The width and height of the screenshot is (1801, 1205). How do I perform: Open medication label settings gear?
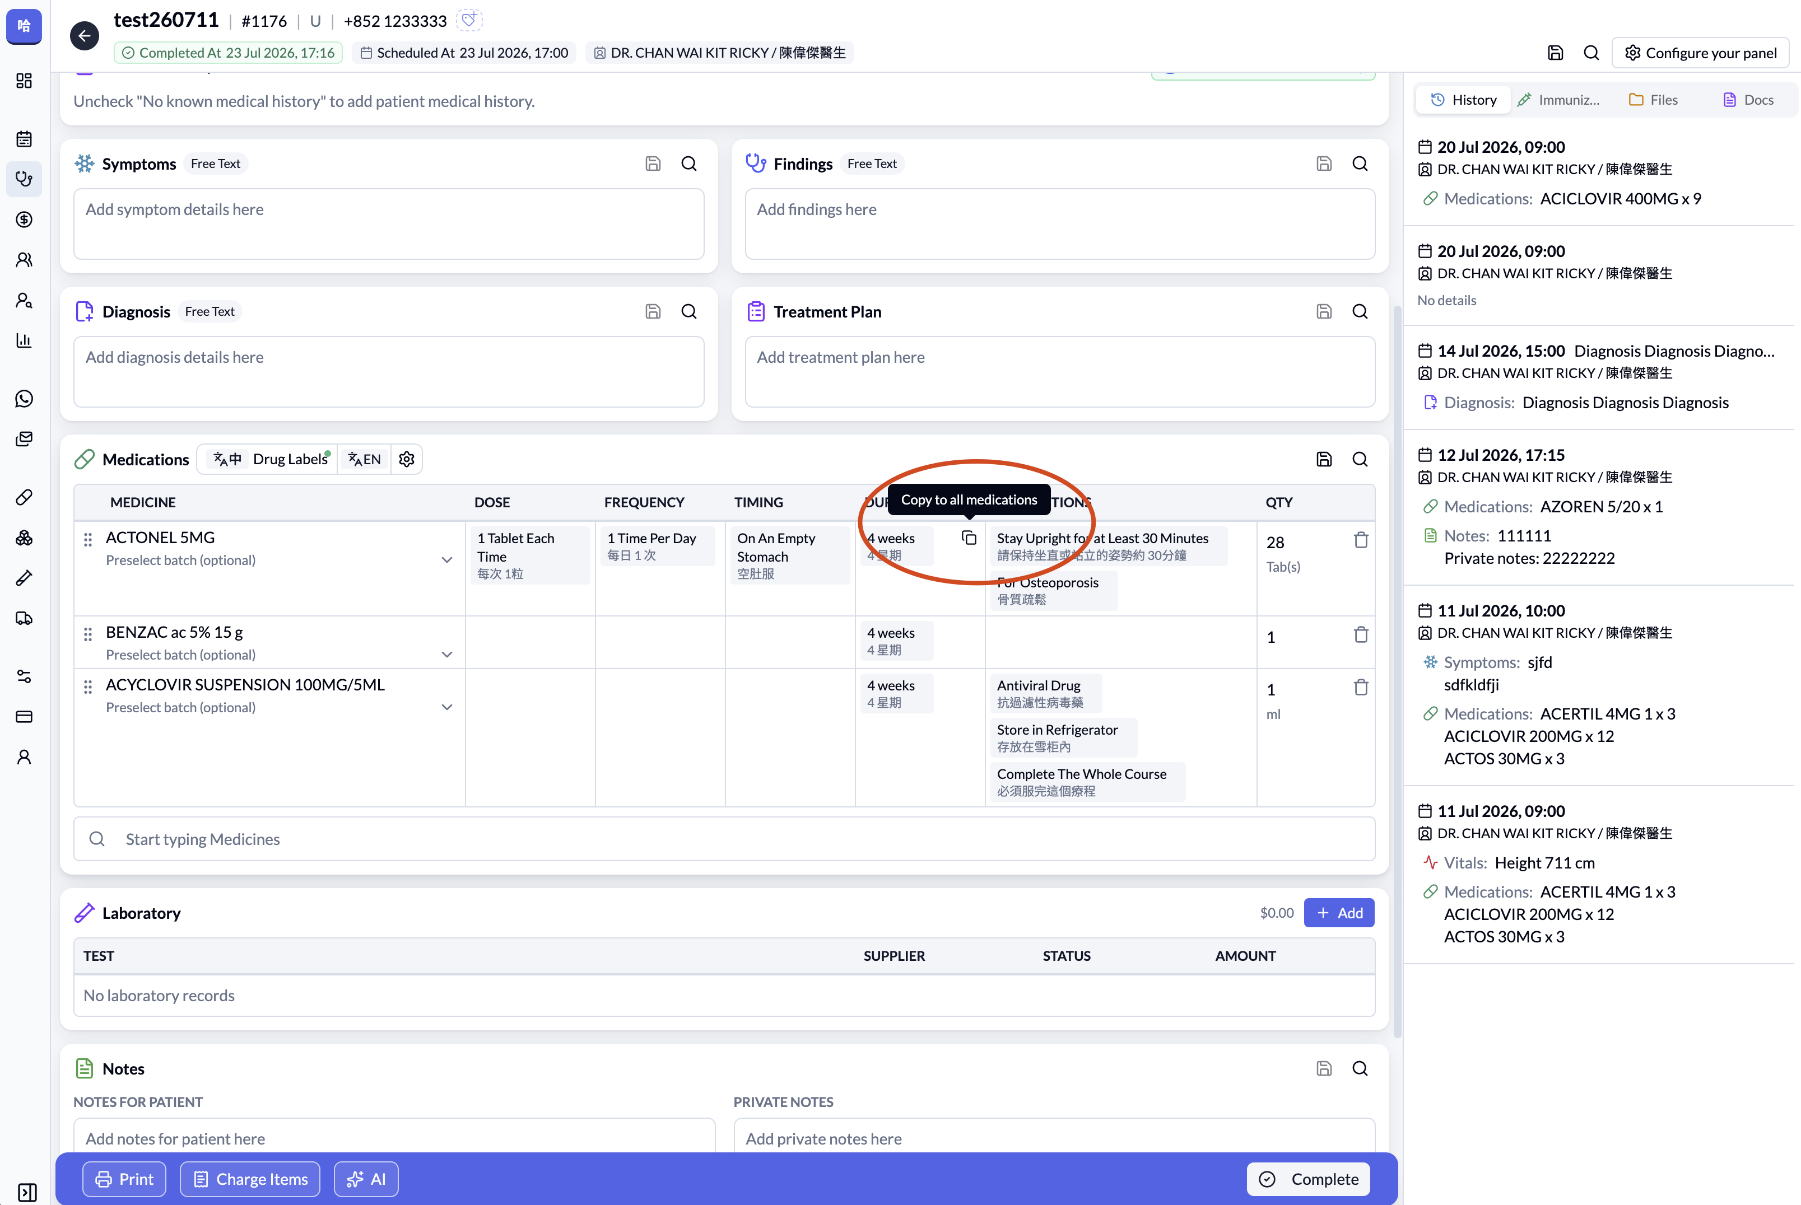click(x=407, y=459)
